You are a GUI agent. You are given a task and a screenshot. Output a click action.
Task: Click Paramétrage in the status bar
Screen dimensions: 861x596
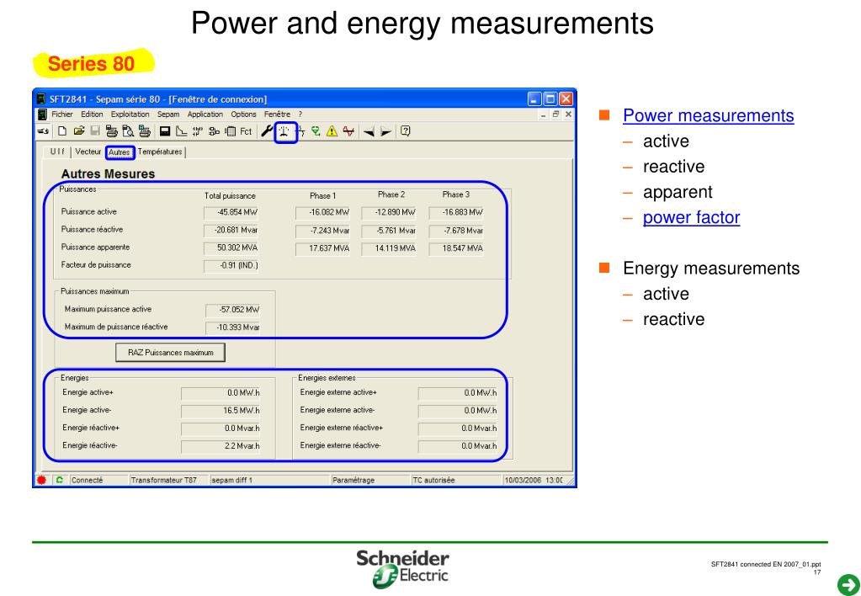(x=353, y=480)
